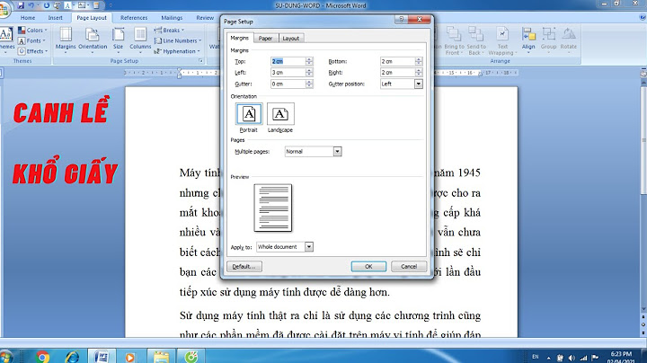Switch to References ribbon tab
This screenshot has width=647, height=363.
tap(134, 18)
